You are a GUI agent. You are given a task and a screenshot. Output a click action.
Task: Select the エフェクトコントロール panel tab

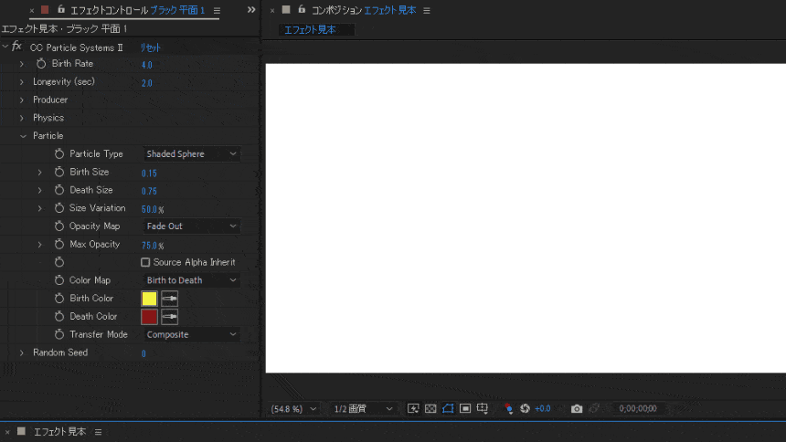pos(137,10)
